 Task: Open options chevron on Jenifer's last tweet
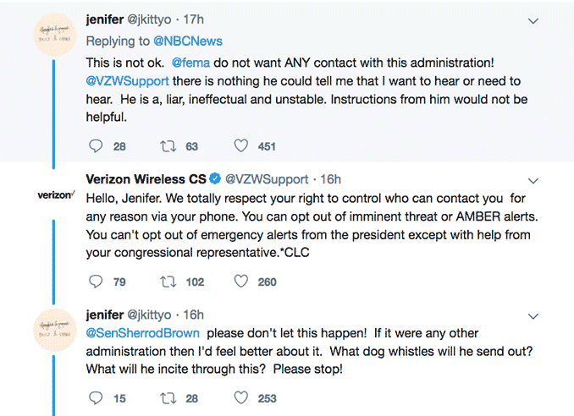(x=533, y=315)
